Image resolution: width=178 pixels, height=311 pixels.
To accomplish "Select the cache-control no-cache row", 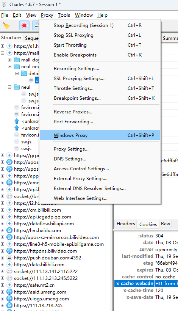I will click(146, 277).
